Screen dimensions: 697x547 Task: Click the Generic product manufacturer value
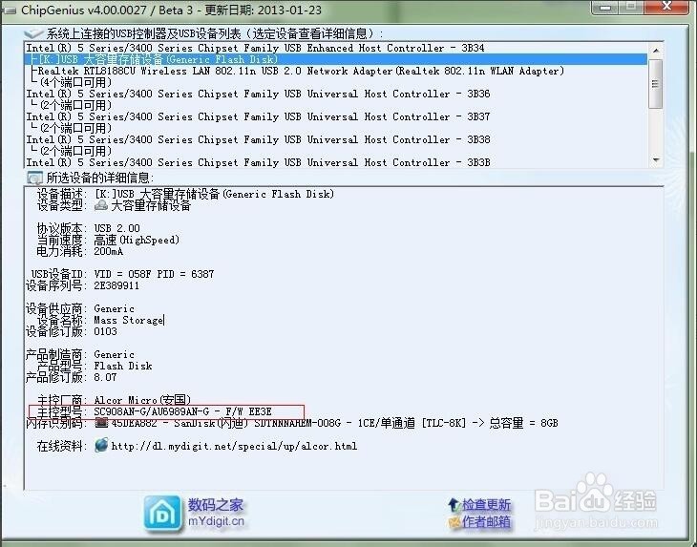tap(114, 354)
